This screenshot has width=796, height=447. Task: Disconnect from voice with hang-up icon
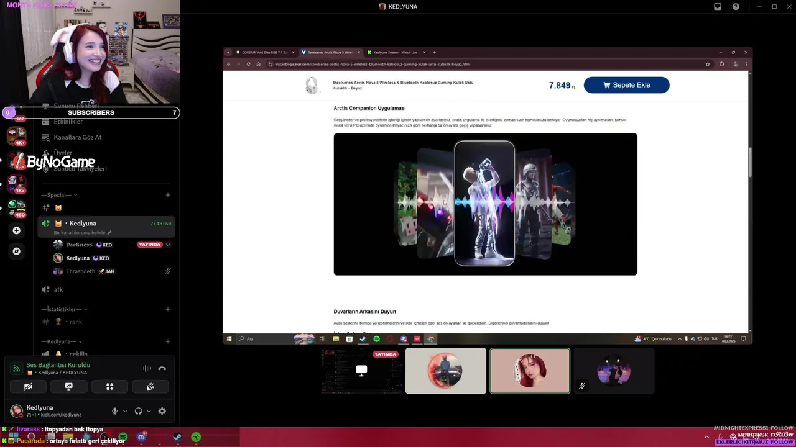click(162, 369)
